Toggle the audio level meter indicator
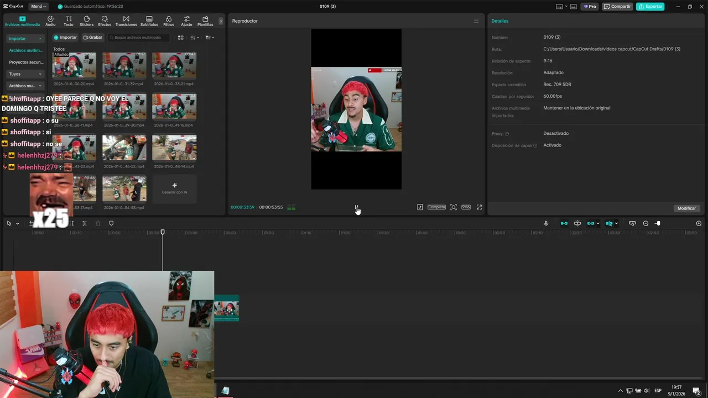Screen dimensions: 708x398 (291, 207)
